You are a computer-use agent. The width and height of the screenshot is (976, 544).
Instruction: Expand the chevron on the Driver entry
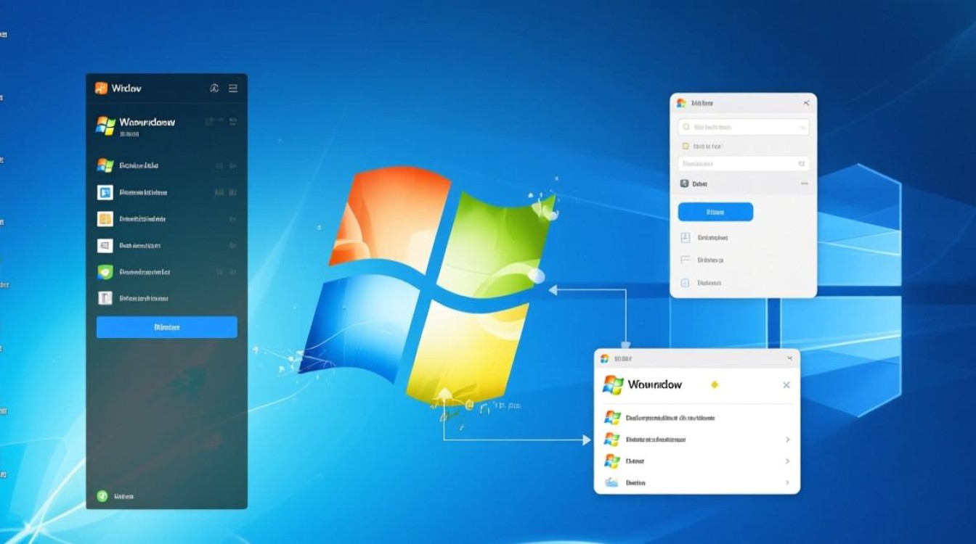pyautogui.click(x=787, y=461)
